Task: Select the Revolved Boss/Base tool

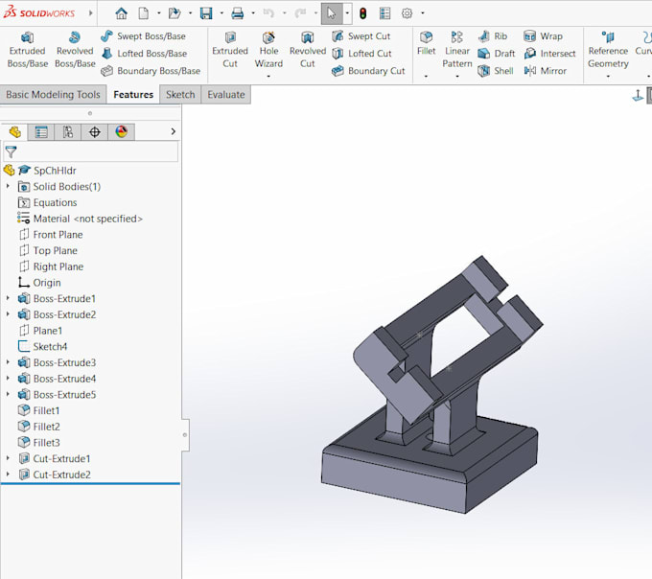Action: point(75,50)
